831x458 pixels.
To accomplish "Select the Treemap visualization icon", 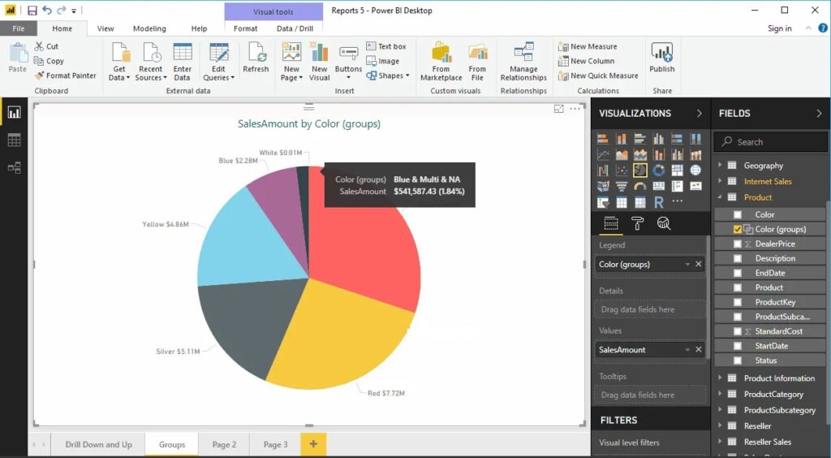I will 678,171.
